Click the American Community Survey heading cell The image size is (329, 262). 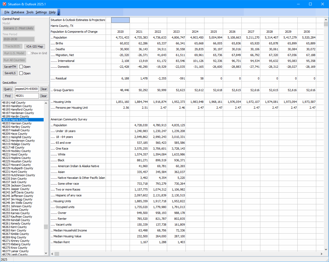[78, 119]
